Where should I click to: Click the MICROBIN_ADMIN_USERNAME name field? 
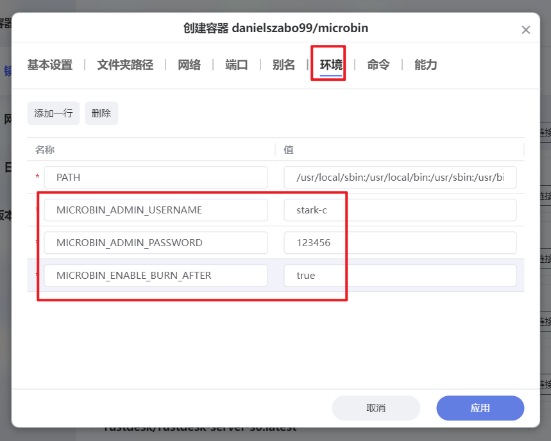click(x=155, y=210)
